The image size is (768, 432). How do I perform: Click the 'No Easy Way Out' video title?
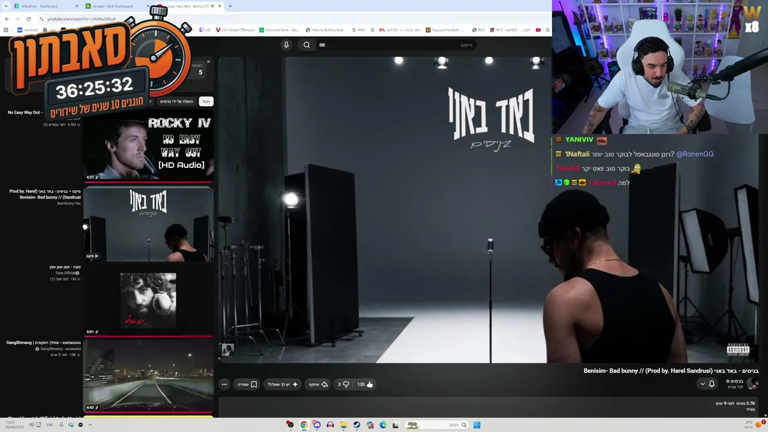click(24, 112)
